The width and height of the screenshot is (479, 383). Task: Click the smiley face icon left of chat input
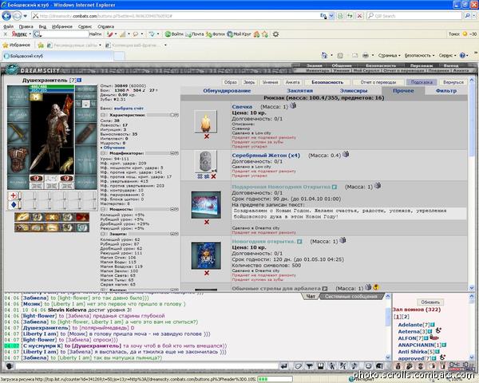coord(9,366)
